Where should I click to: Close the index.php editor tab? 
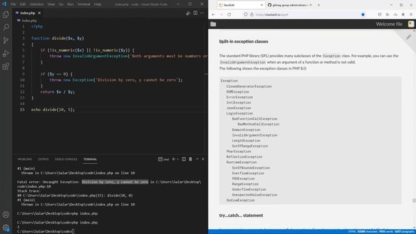[39, 13]
